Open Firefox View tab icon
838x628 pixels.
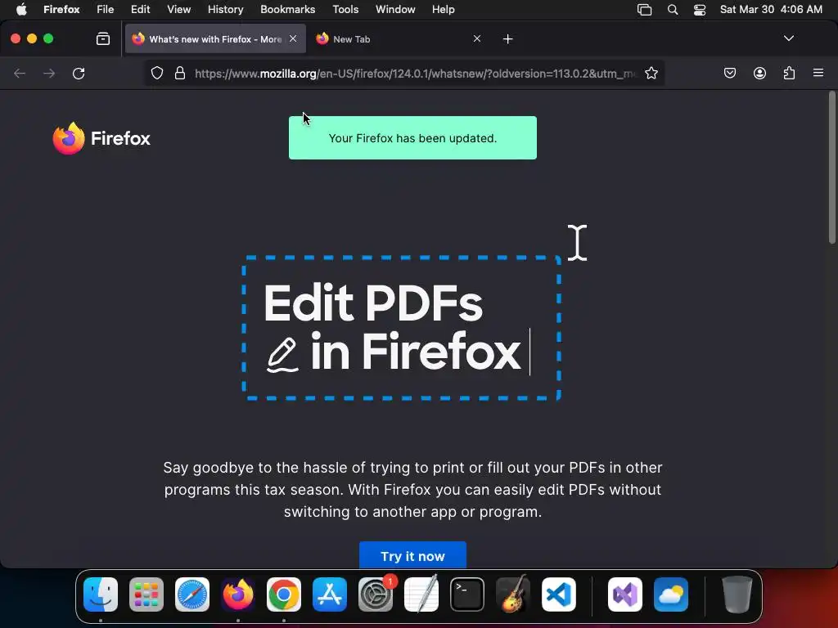103,38
